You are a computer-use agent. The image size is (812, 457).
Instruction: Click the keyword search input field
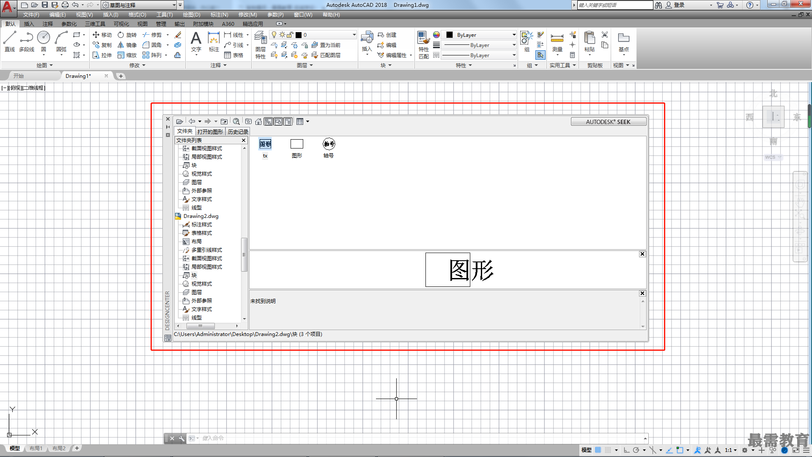[615, 5]
